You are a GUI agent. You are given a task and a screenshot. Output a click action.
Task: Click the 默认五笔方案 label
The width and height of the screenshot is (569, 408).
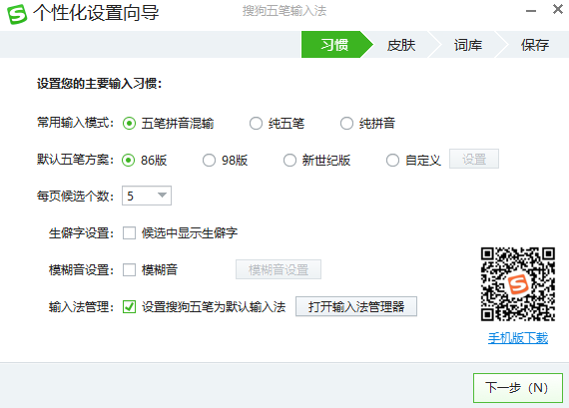[76, 160]
